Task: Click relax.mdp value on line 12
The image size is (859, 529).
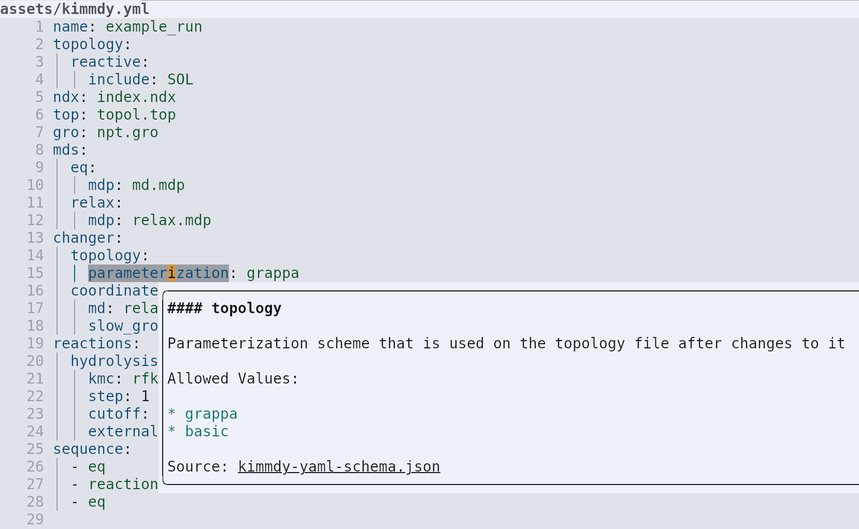Action: pyautogui.click(x=171, y=220)
